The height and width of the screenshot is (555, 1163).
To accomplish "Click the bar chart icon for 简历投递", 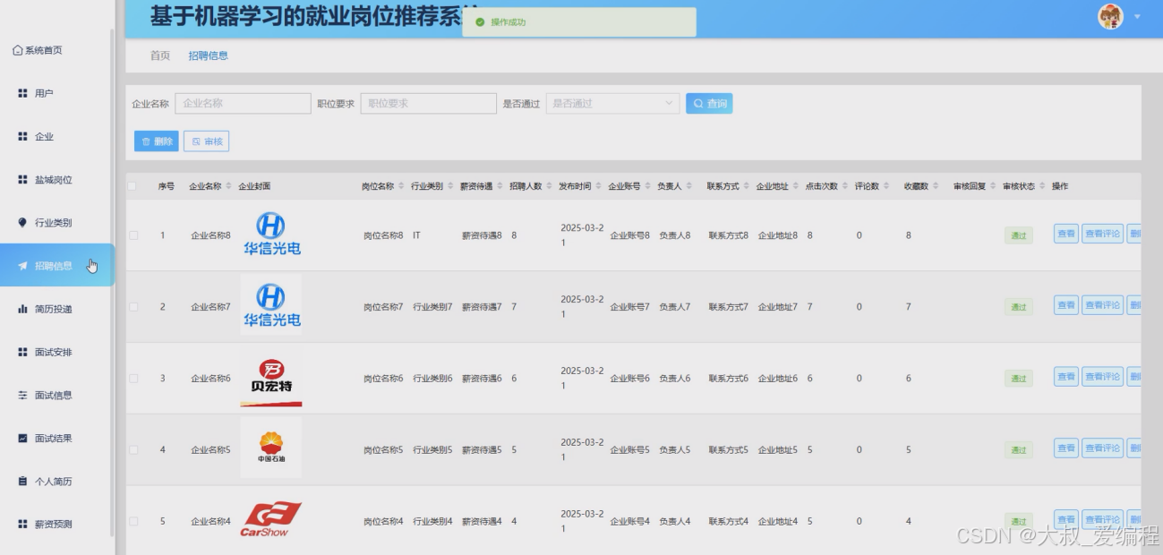I will [x=22, y=309].
